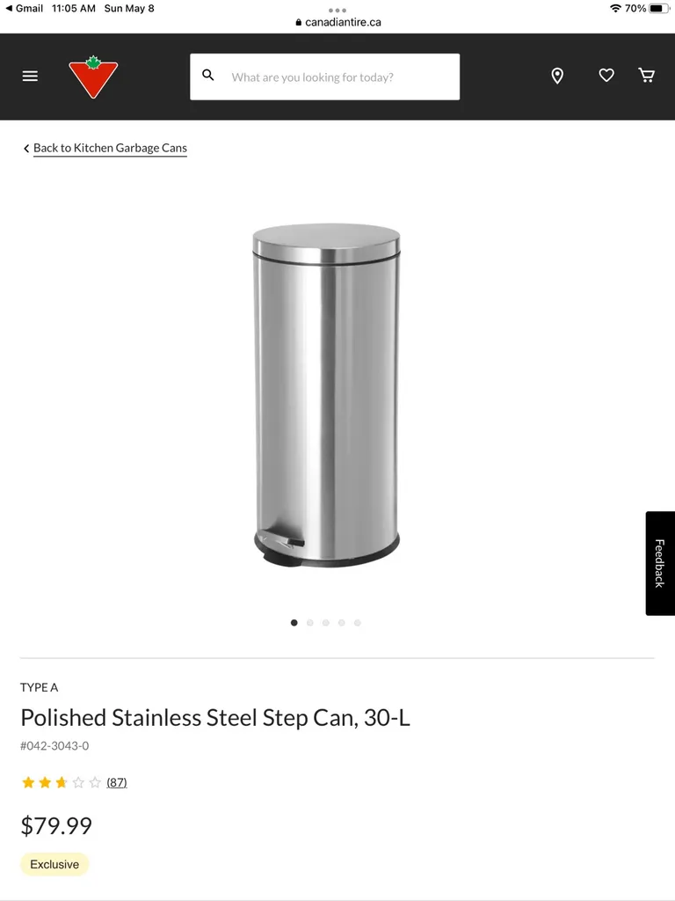
Task: Select the search magnifier icon
Action: point(208,75)
